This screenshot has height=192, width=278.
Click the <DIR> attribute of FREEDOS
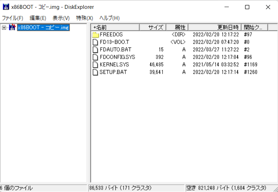(x=178, y=35)
